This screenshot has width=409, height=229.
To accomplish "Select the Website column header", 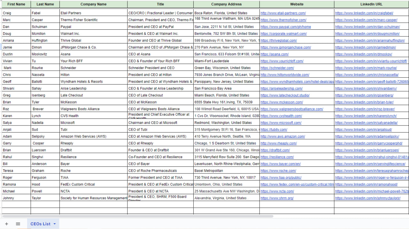I will [297, 4].
